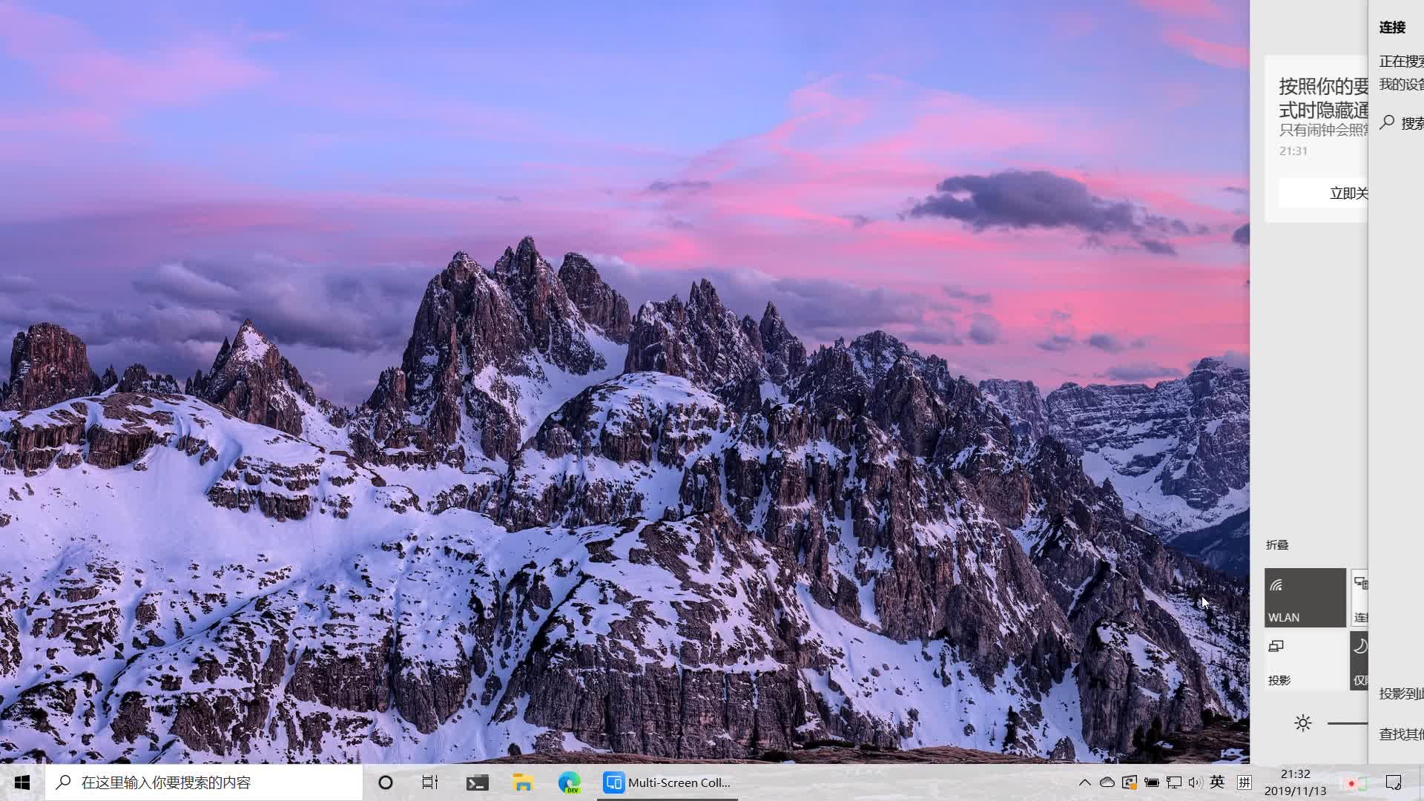The width and height of the screenshot is (1424, 801).
Task: Launch the terminal app from taskbar
Action: coord(477,782)
